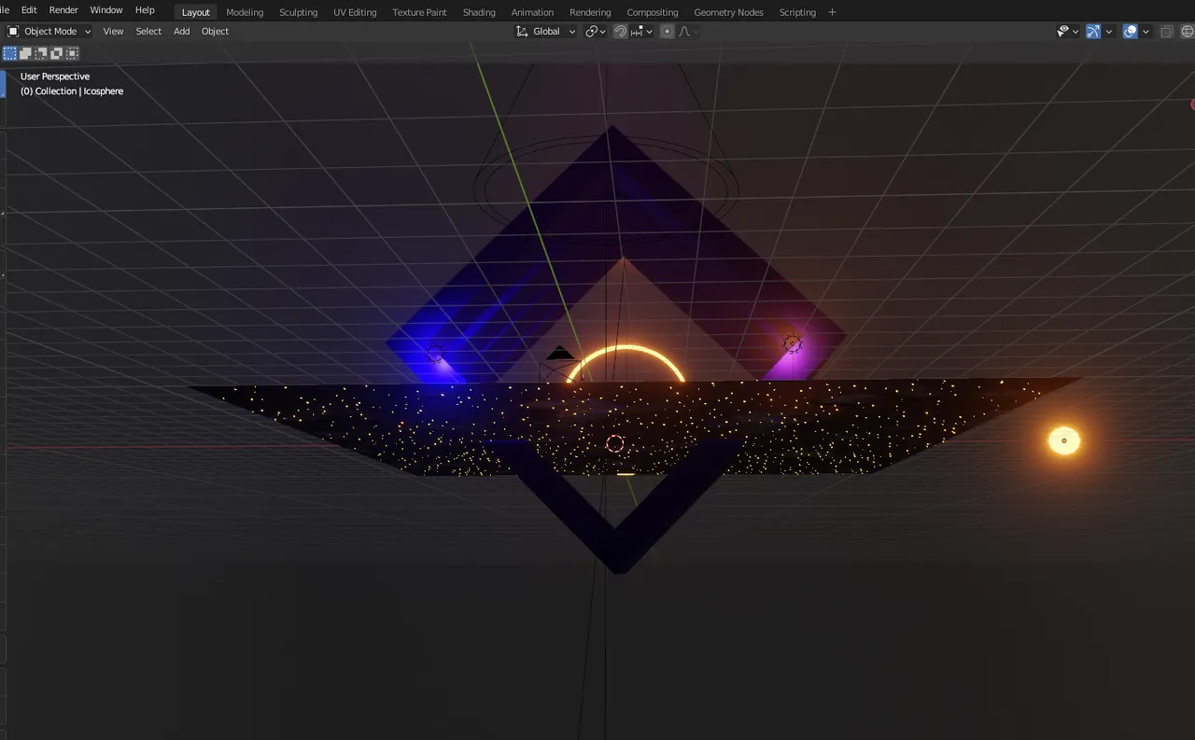Open proportional editing falloff dropdown
1195x740 pixels.
(x=688, y=31)
